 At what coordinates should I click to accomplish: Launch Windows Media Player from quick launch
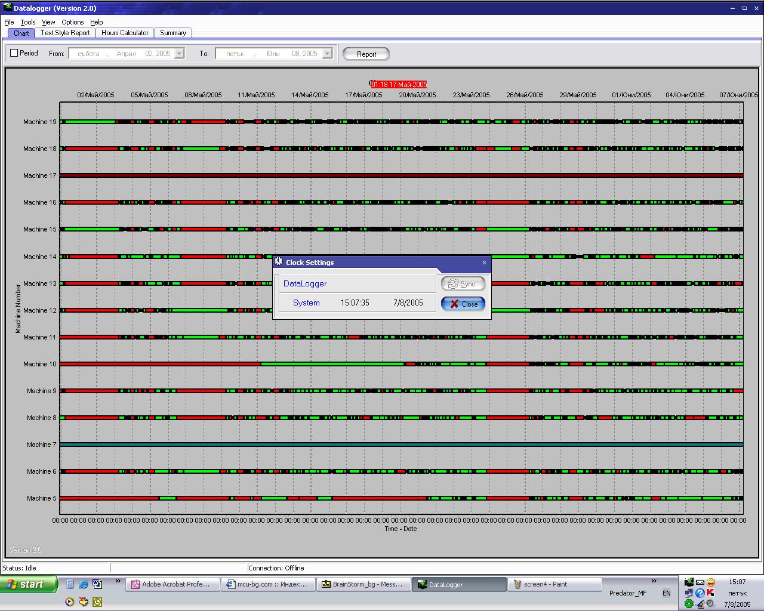(69, 601)
